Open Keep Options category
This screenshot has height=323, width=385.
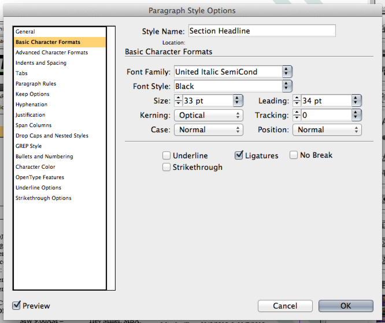60,94
